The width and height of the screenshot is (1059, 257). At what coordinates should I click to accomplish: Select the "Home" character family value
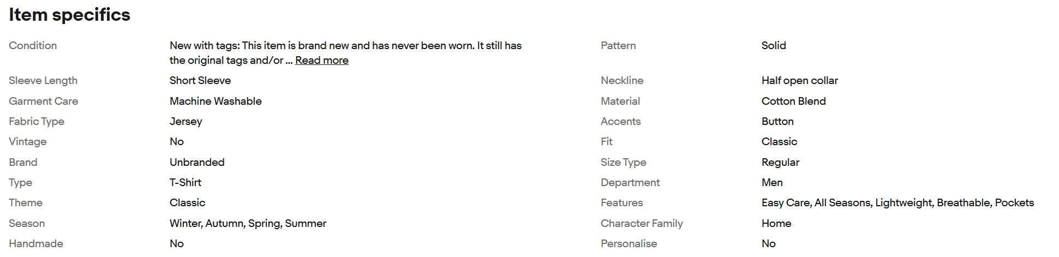pos(776,224)
